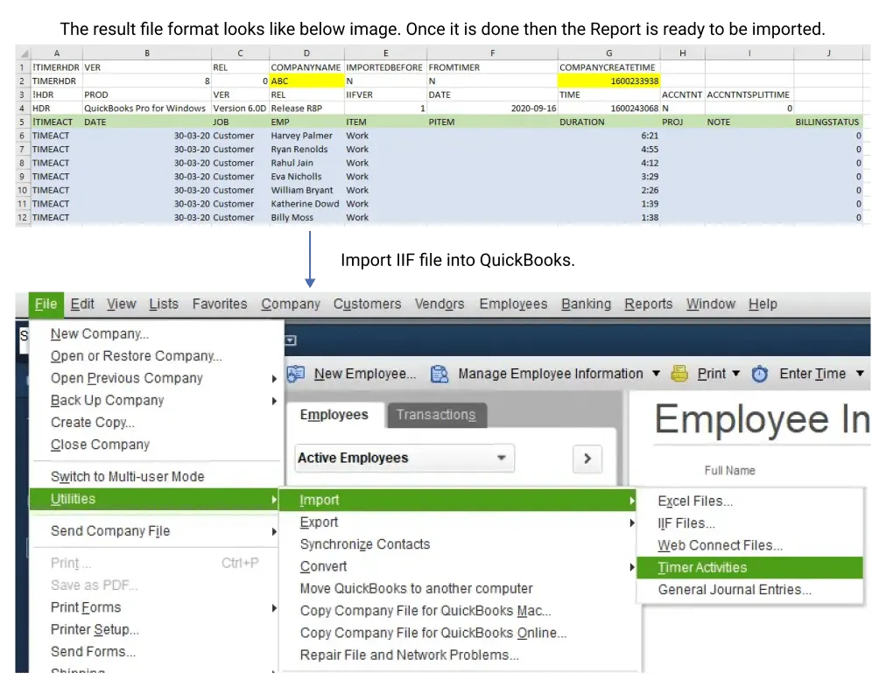Viewport: 886px width, 694px height.
Task: Select Synchronize Contacts menu entry
Action: 458,545
